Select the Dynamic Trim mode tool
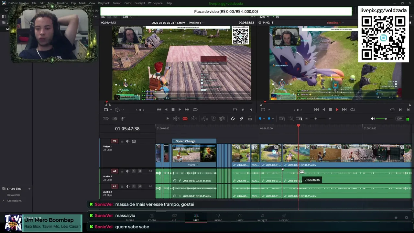 [x=194, y=119]
